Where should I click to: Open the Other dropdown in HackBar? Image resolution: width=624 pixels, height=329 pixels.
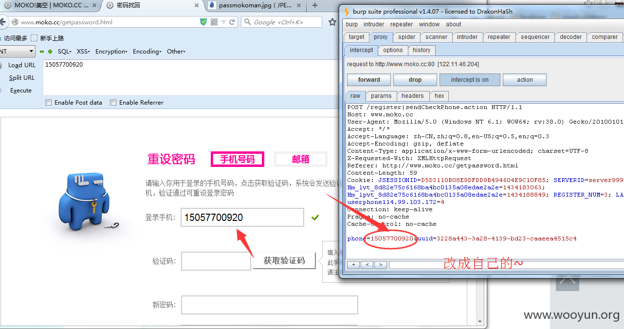tap(176, 52)
